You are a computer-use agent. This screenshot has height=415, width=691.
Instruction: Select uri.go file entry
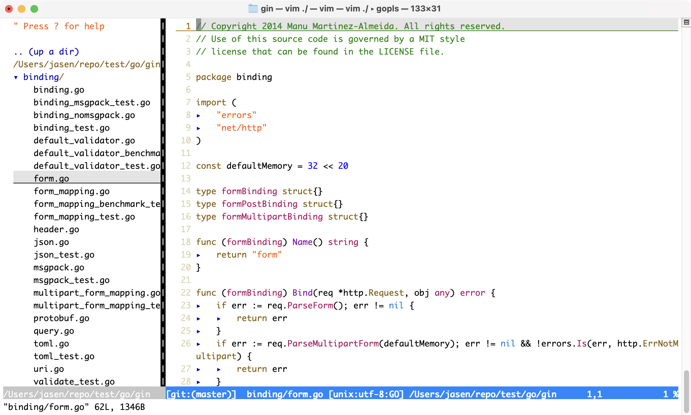tap(49, 369)
